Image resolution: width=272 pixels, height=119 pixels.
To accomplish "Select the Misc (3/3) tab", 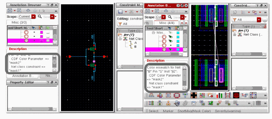I will coord(19,22).
